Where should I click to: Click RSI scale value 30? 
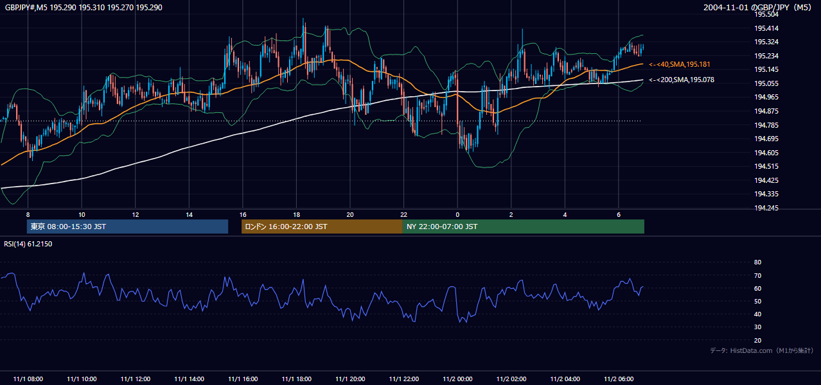click(757, 327)
